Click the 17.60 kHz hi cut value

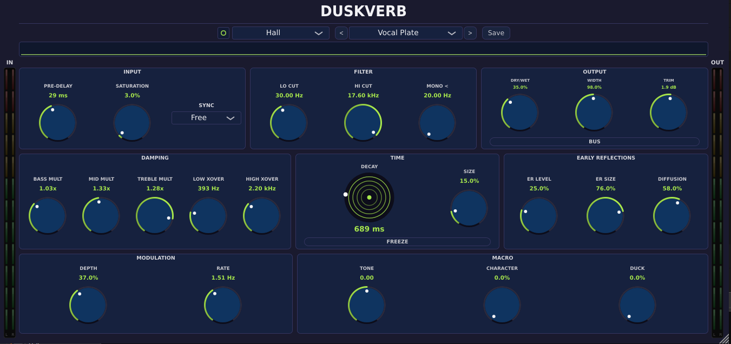pos(363,95)
